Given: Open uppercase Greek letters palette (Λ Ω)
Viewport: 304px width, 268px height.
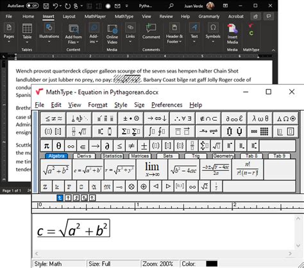Looking at the screenshot, I should click(286, 118).
